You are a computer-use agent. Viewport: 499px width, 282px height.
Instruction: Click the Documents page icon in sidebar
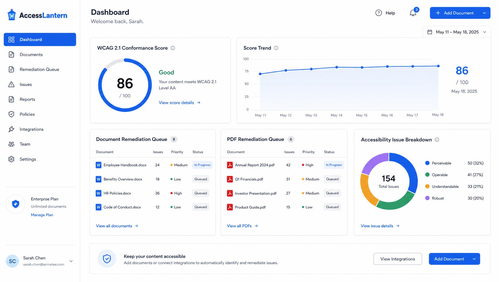(x=11, y=54)
